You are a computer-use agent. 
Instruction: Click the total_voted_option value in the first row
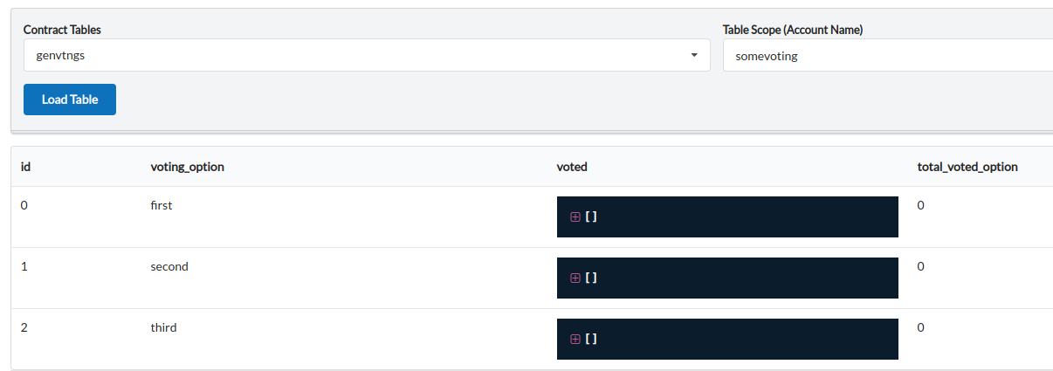pyautogui.click(x=921, y=205)
